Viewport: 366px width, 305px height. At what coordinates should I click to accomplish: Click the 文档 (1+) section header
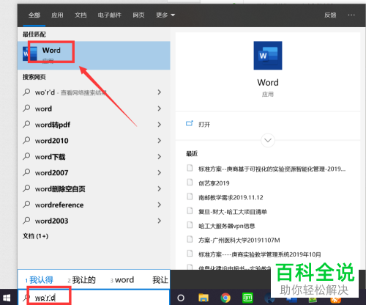click(35, 236)
